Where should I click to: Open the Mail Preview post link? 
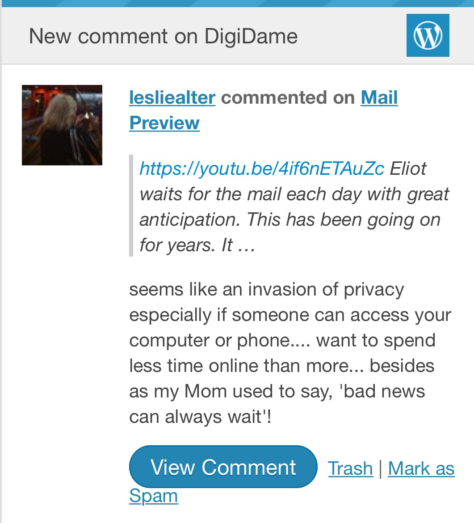379,97
